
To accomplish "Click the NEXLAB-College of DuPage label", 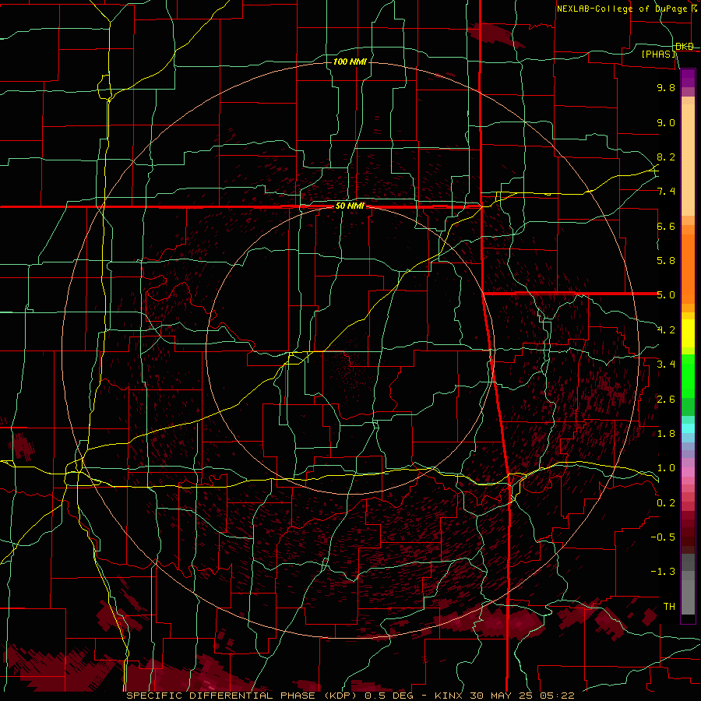I will (x=622, y=9).
